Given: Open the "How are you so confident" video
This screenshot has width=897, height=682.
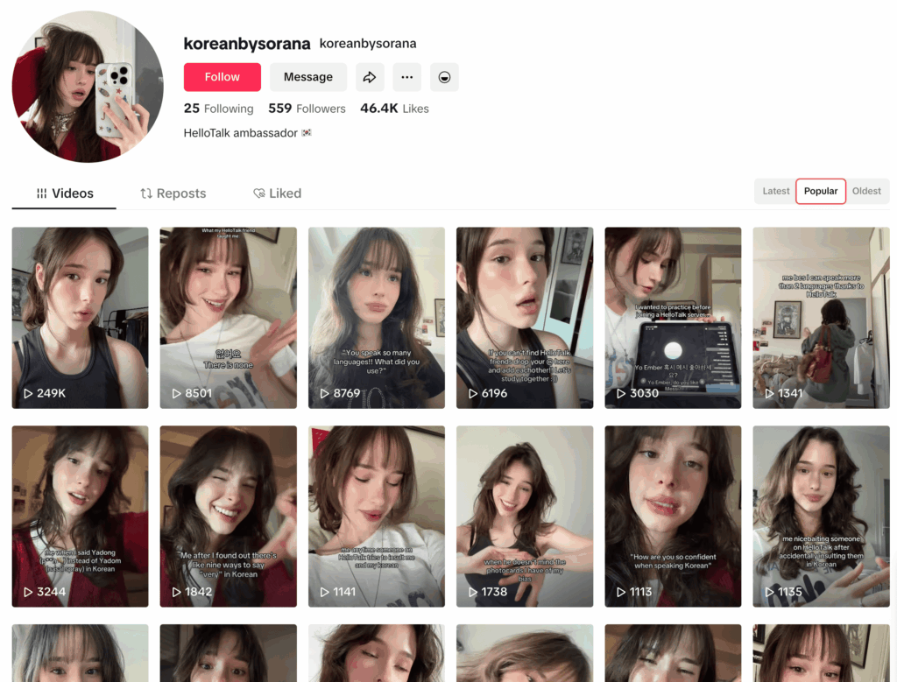Looking at the screenshot, I should tap(673, 516).
